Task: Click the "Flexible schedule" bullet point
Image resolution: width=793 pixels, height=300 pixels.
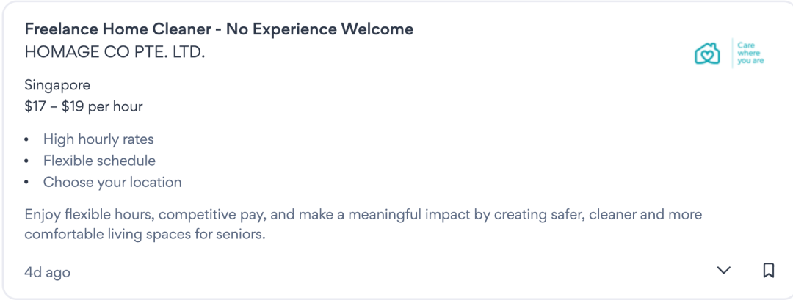Action: click(99, 161)
